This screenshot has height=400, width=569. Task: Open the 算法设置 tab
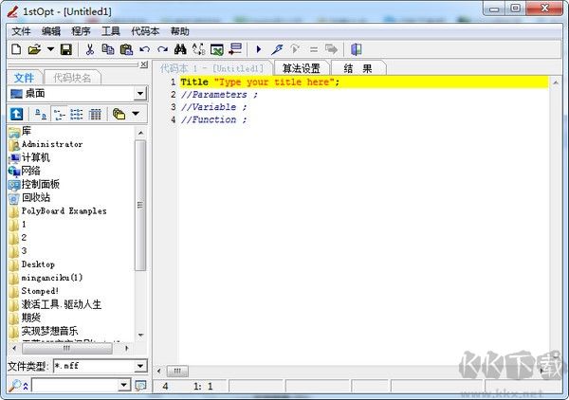point(302,68)
